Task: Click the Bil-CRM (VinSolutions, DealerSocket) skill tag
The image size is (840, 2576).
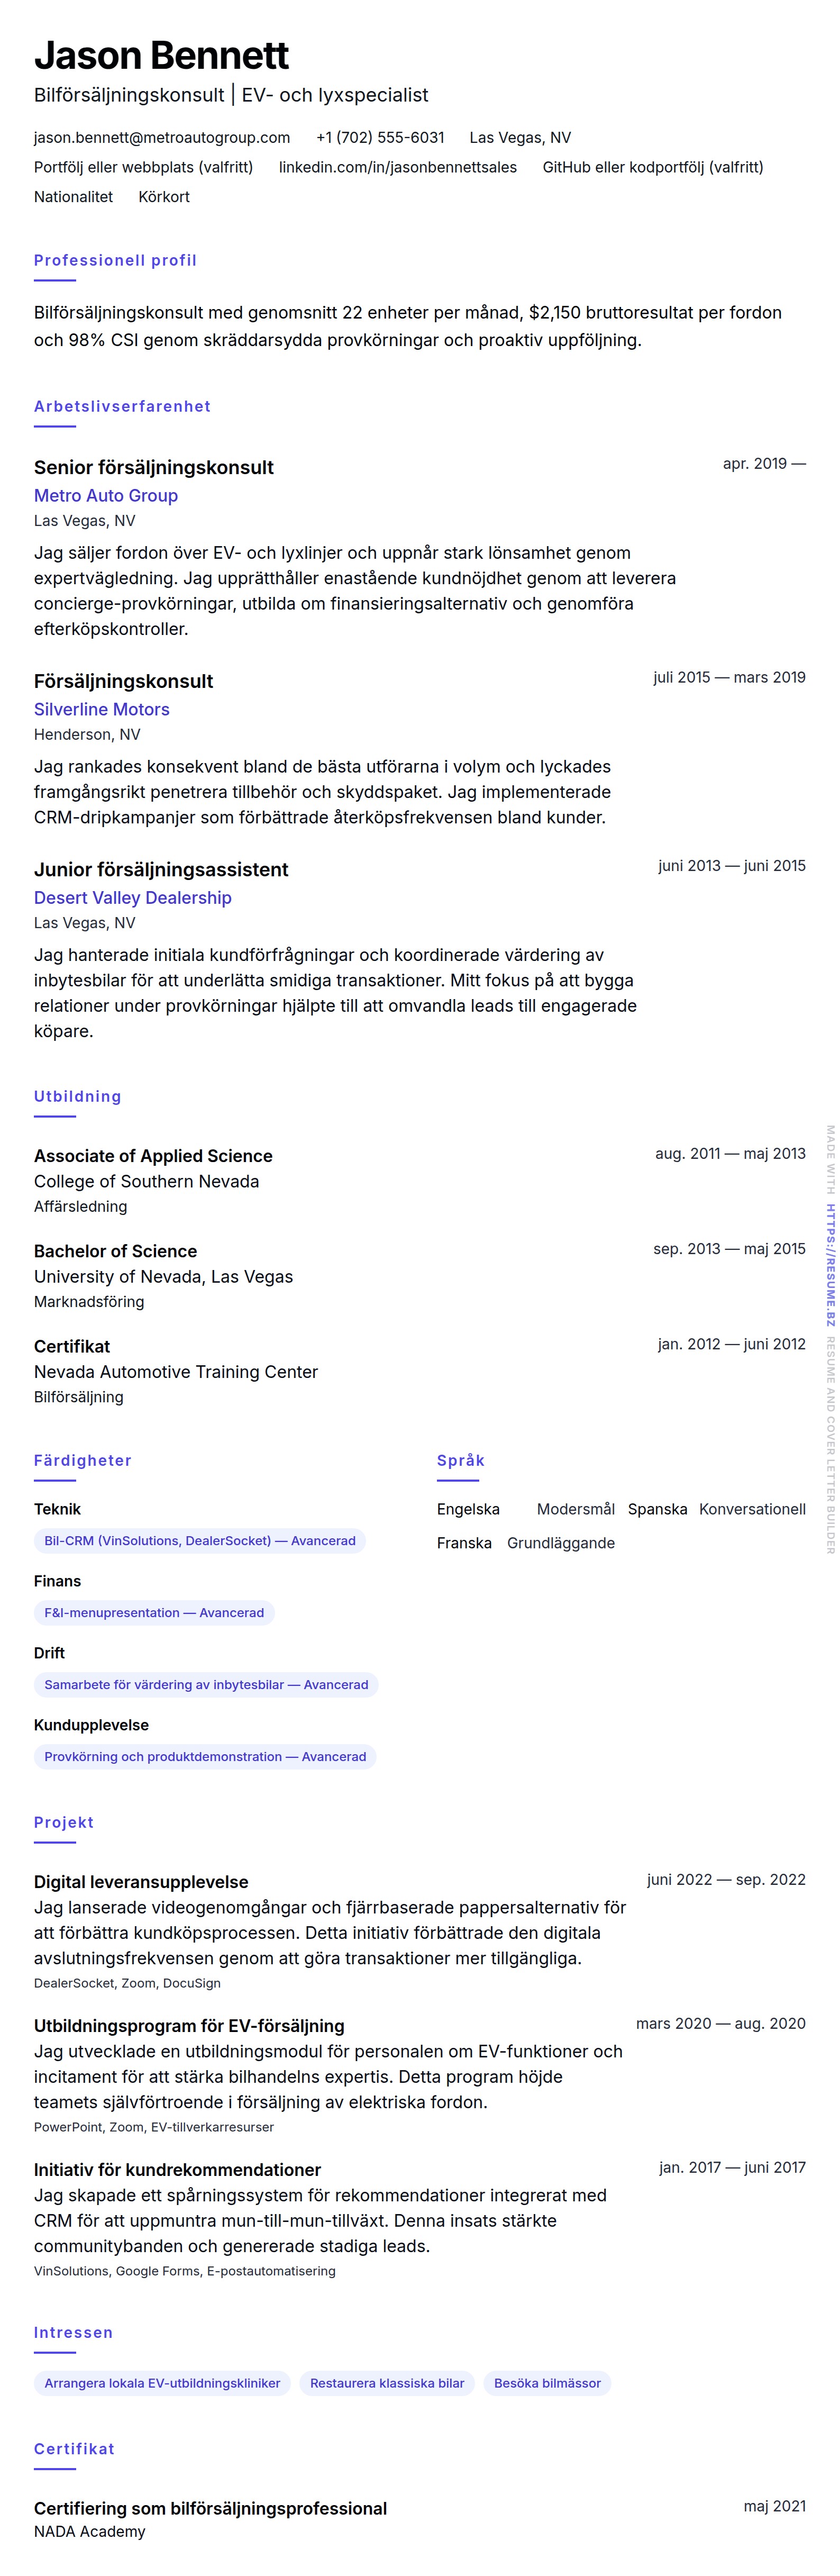Action: coord(200,1541)
